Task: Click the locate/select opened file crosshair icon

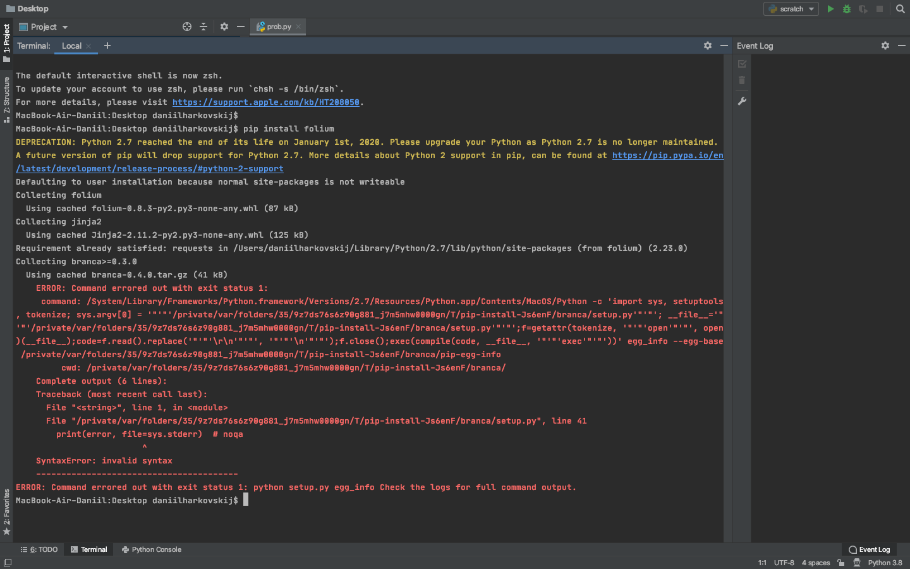Action: coord(187,27)
